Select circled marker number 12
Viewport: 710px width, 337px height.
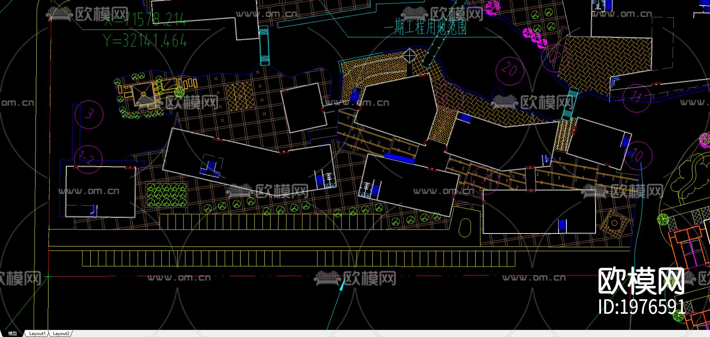point(556,57)
